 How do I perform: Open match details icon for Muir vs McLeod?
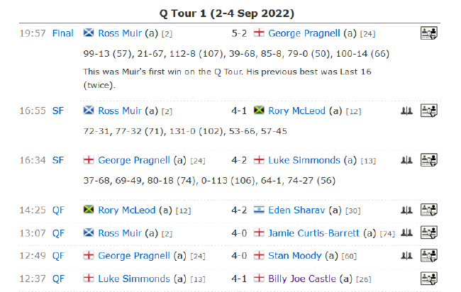[x=428, y=111]
